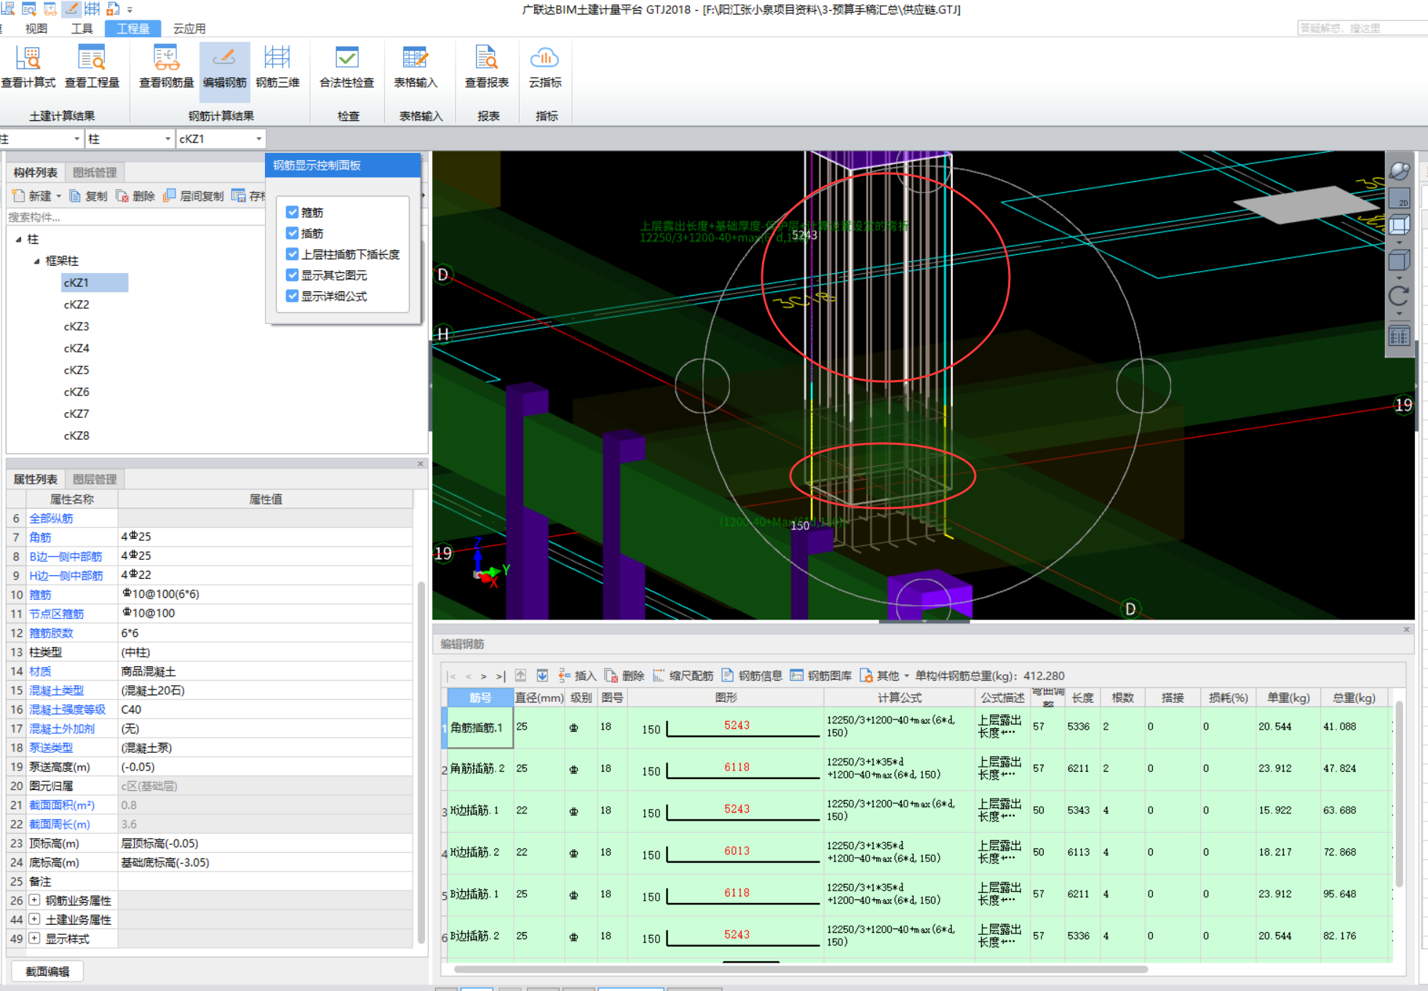1428x991 pixels.
Task: Open 钢筋信息
Action: coord(752,676)
